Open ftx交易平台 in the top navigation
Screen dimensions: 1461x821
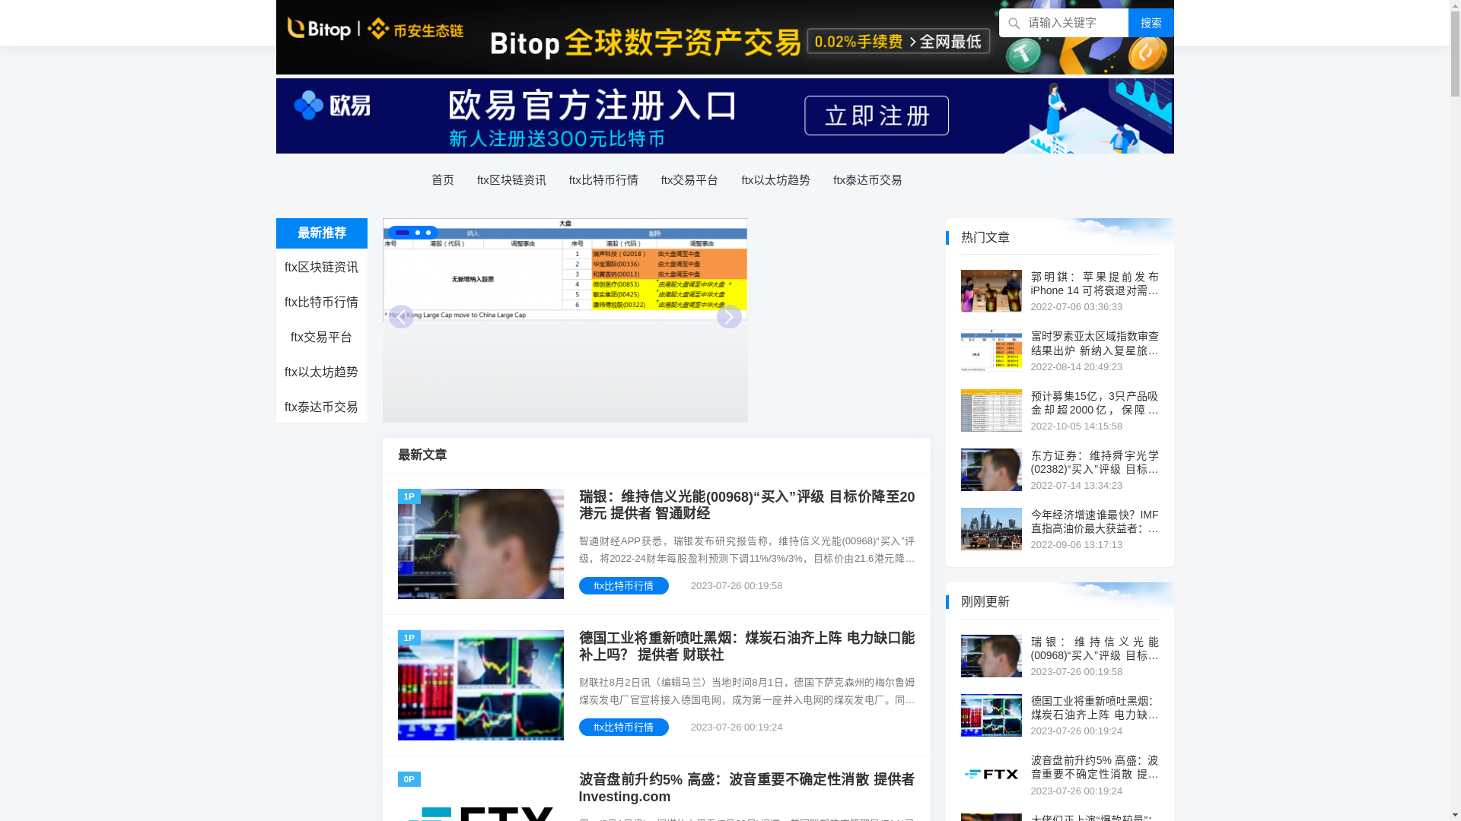689,180
